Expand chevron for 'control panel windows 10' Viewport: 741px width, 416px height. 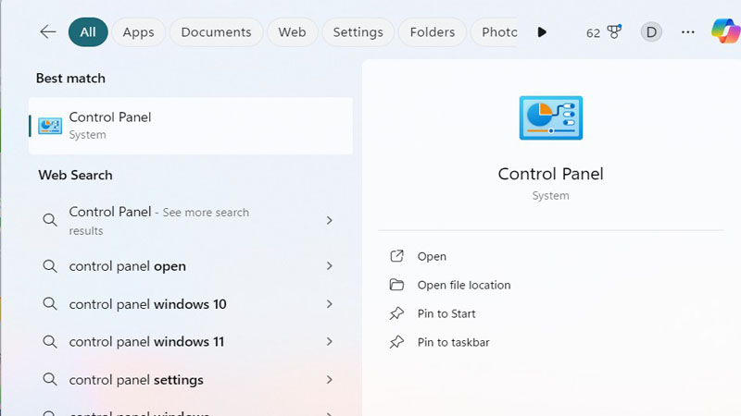tap(329, 304)
